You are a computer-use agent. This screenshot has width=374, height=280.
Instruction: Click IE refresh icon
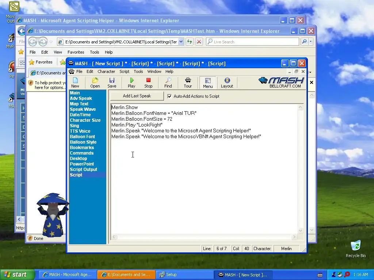190,42
